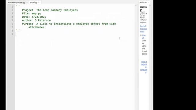Click the 'Date: 4/22/2021' comment line

34,17
